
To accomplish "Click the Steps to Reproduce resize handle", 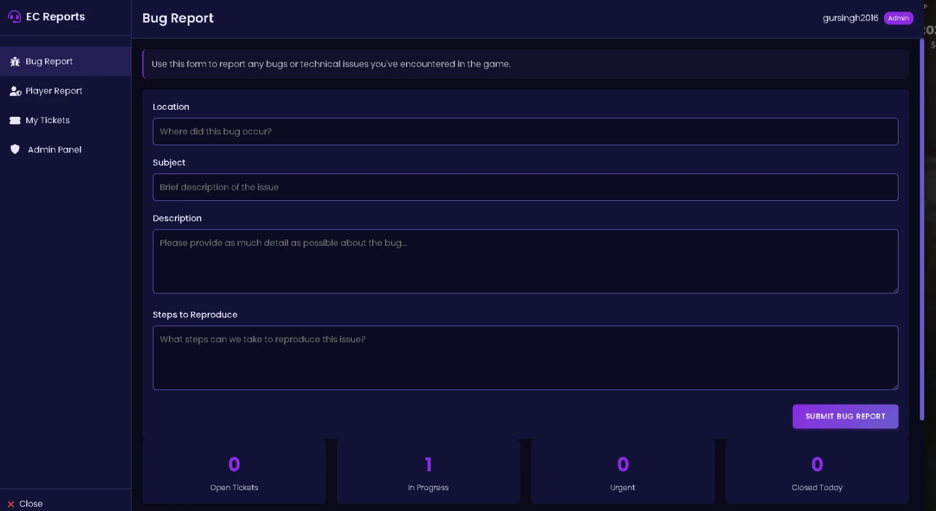I will pyautogui.click(x=894, y=386).
